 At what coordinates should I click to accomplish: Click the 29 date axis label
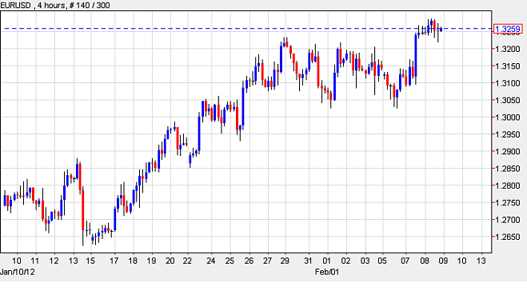point(285,261)
